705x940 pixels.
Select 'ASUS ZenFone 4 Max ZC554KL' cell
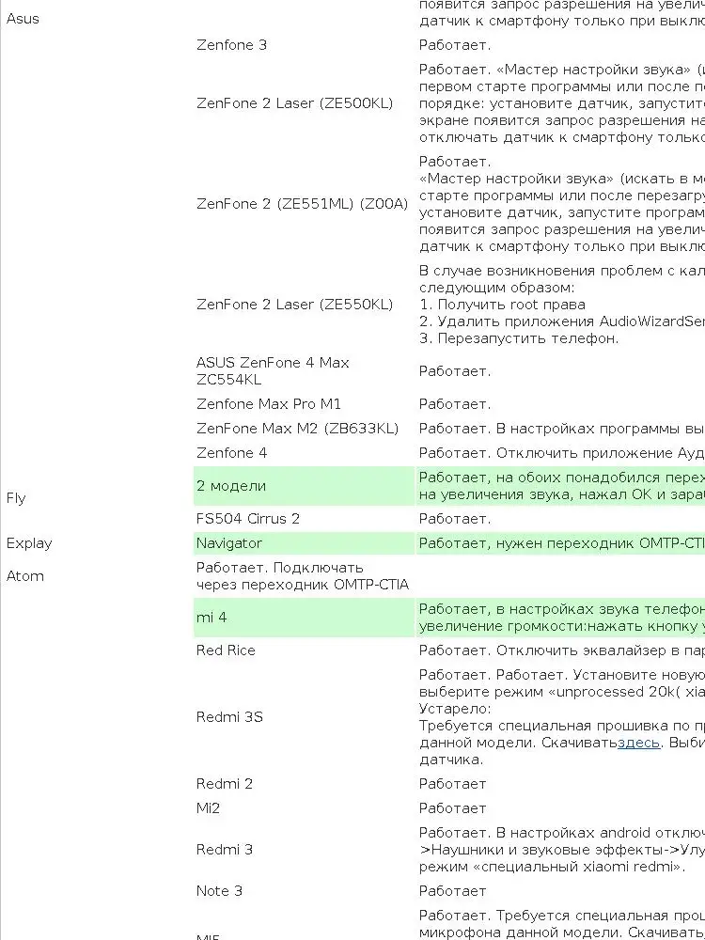coord(273,371)
